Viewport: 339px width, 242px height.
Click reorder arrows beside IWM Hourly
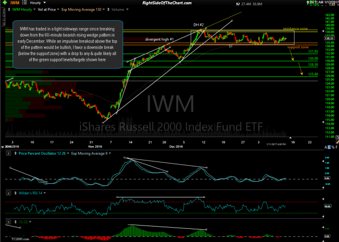[x=9, y=10]
